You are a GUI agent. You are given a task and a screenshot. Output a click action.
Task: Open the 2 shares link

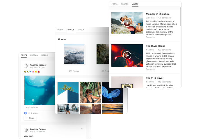tap(35, 113)
